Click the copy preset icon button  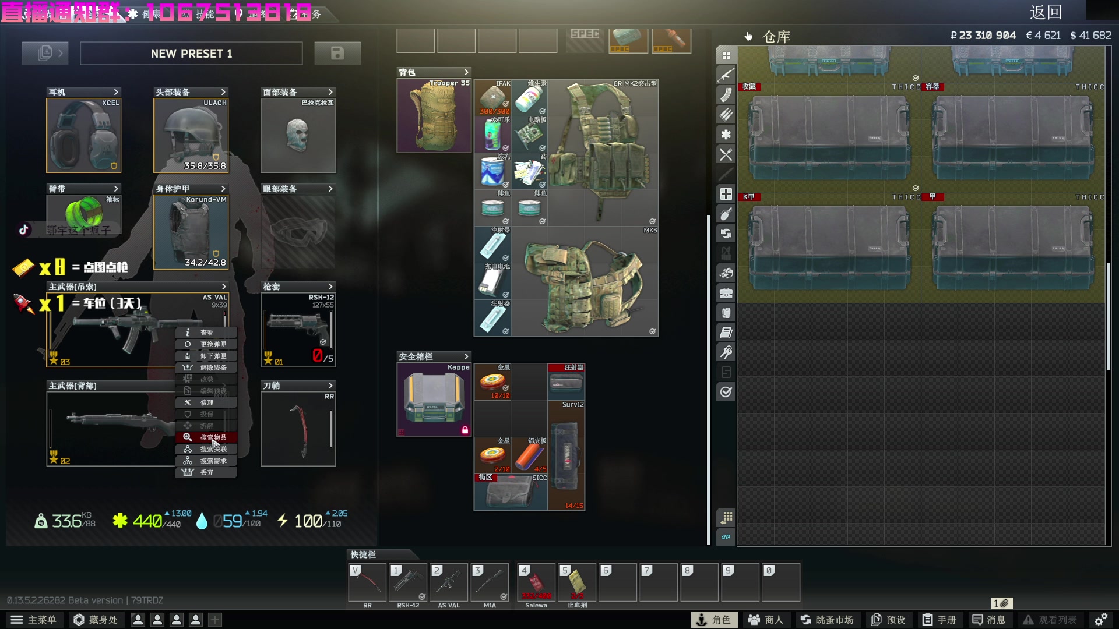(x=45, y=54)
